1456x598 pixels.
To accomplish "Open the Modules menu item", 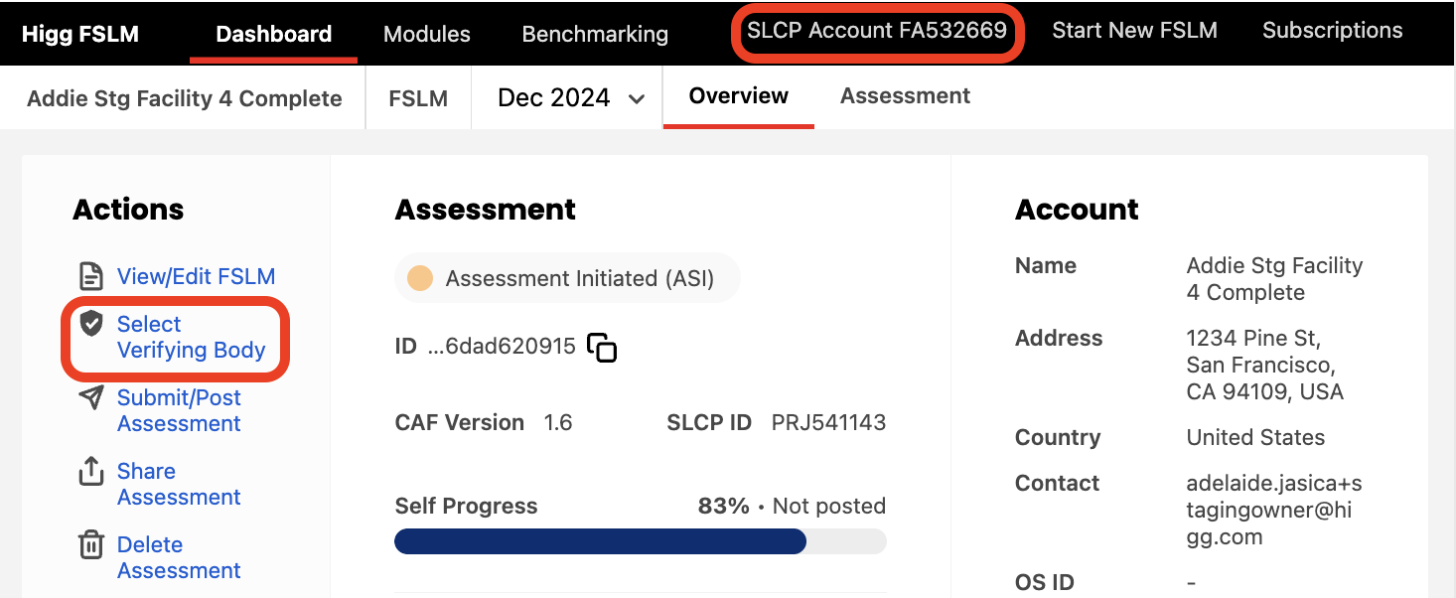I will 427,34.
